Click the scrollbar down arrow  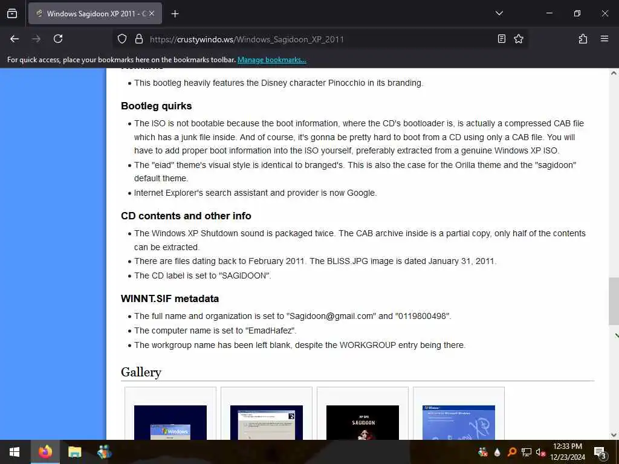tap(614, 435)
